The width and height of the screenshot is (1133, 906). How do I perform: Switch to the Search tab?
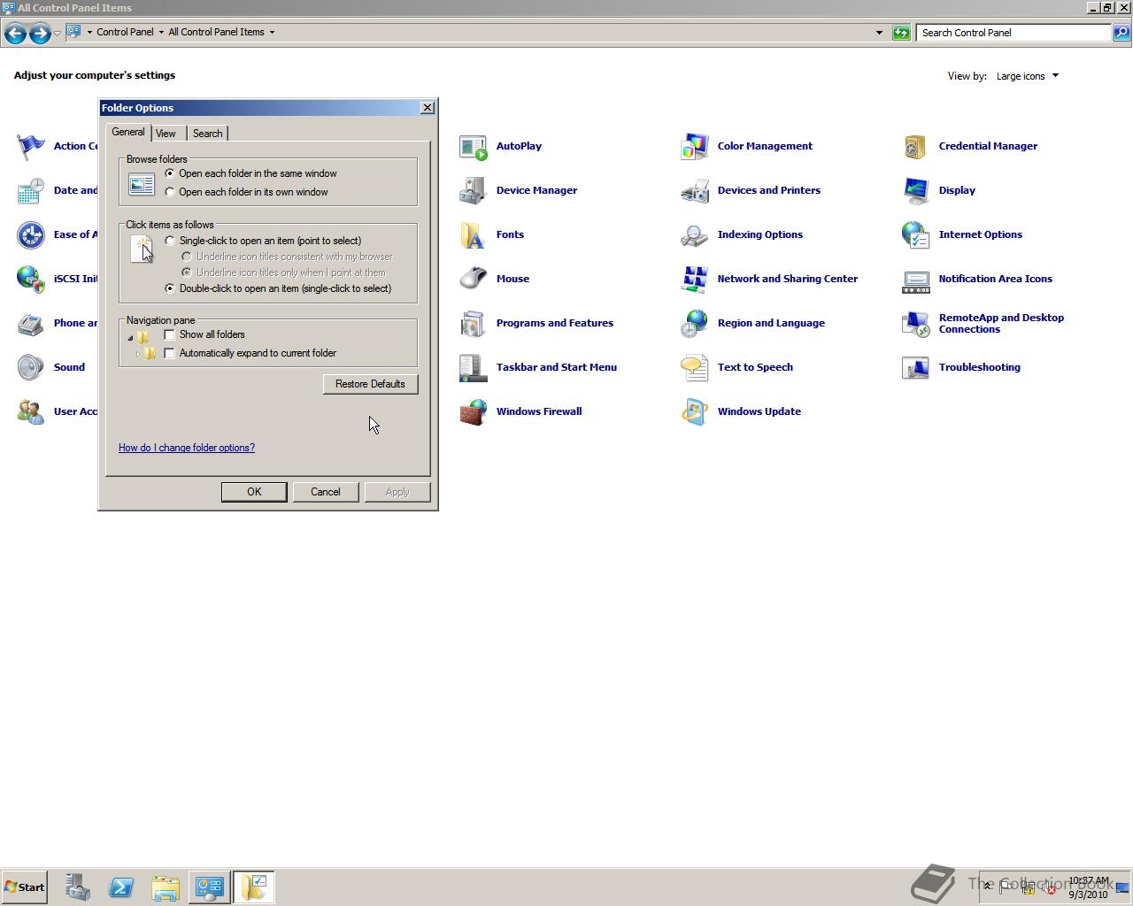point(208,134)
